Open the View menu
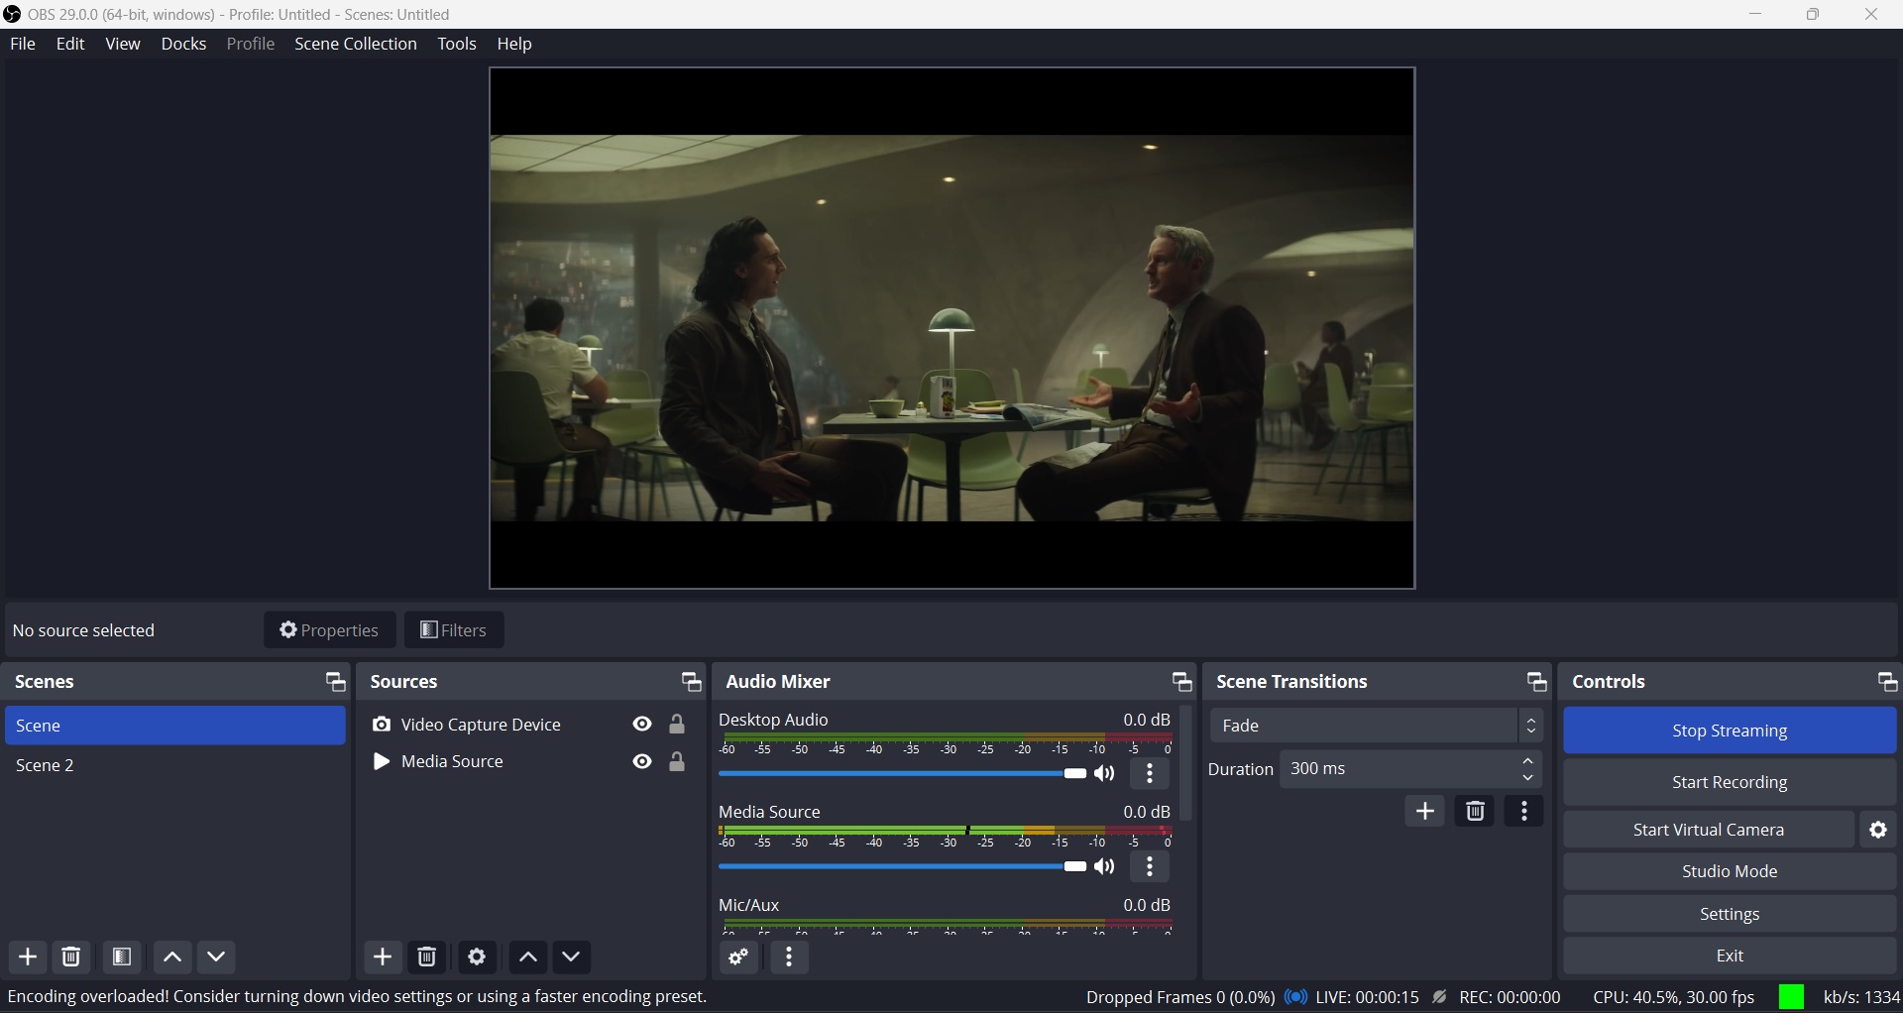The width and height of the screenshot is (1903, 1013). point(123,44)
